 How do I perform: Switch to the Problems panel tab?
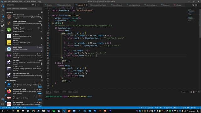coord(57,92)
